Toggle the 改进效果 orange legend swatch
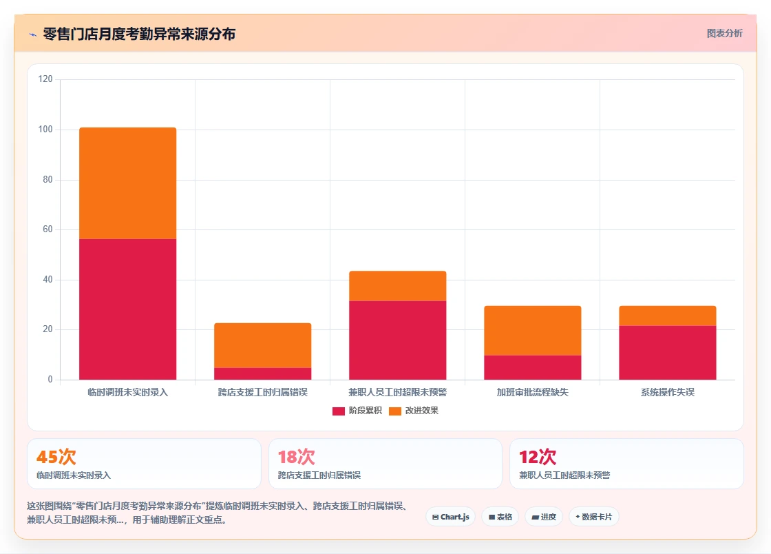Viewport: 771px width, 554px height. [395, 411]
